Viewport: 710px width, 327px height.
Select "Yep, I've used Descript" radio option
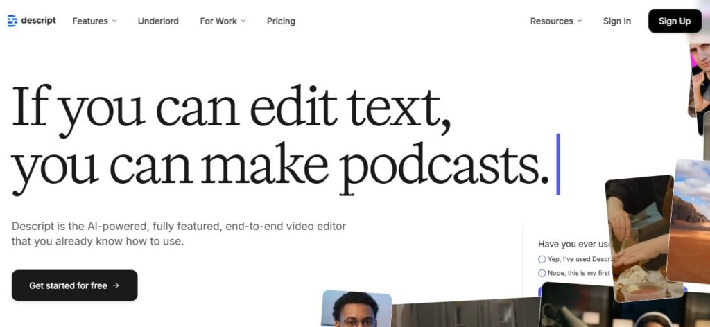coord(542,259)
